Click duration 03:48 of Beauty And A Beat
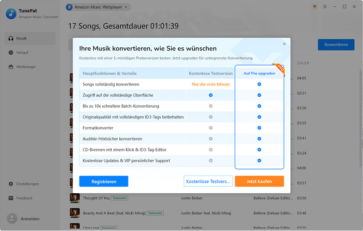 click(301, 213)
